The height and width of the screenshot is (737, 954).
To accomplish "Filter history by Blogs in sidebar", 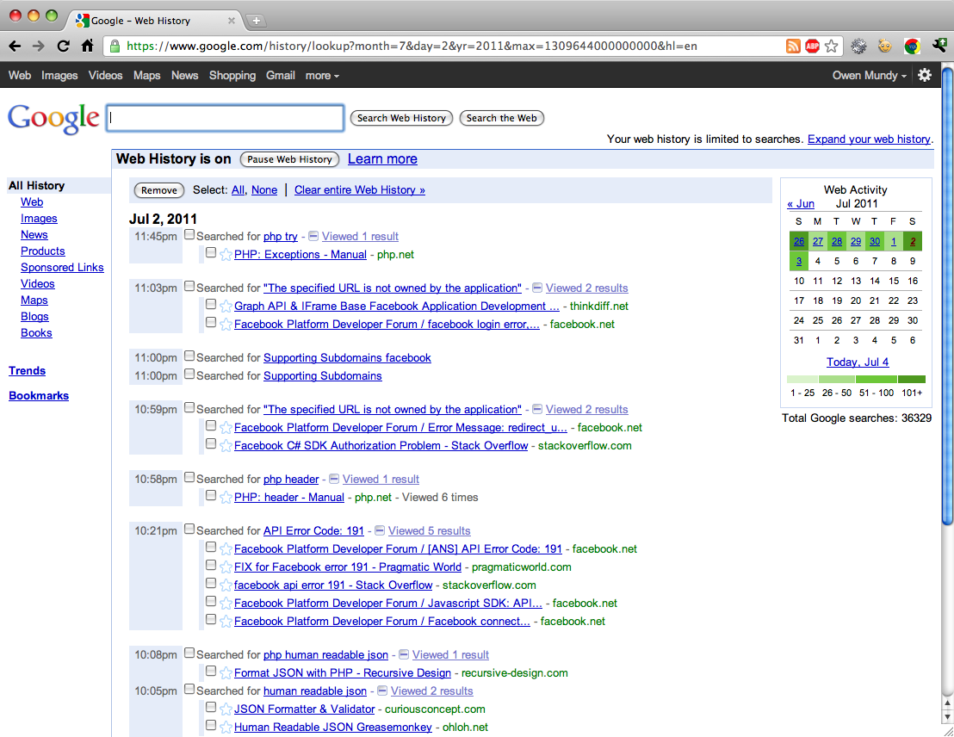I will click(34, 317).
